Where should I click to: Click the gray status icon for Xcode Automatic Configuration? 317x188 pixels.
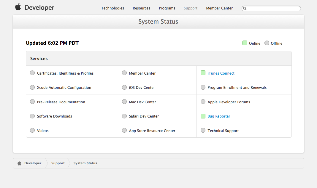click(32, 87)
